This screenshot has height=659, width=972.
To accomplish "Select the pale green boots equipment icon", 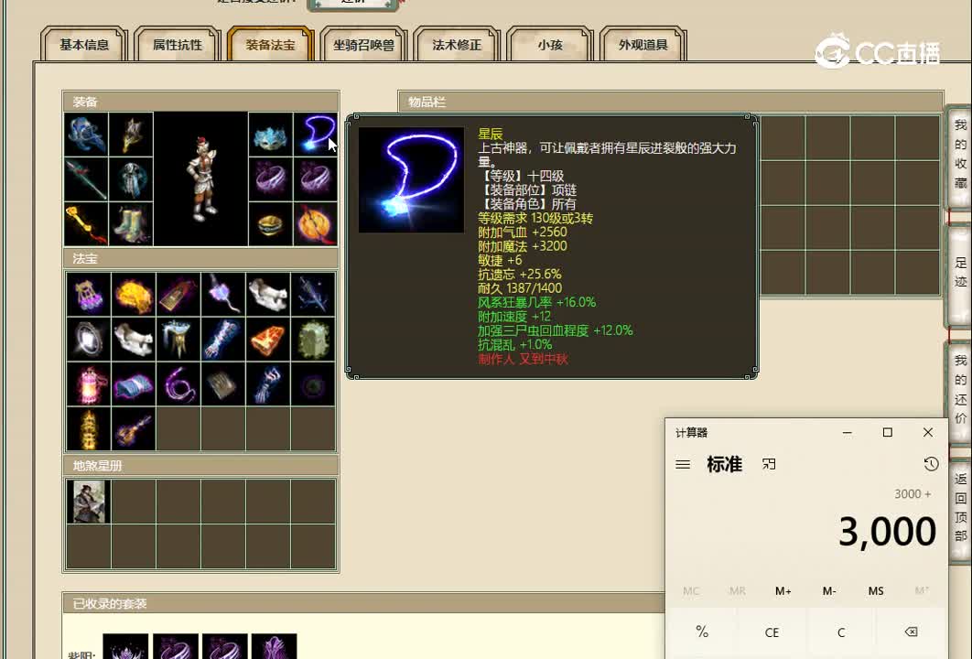I will click(x=131, y=224).
